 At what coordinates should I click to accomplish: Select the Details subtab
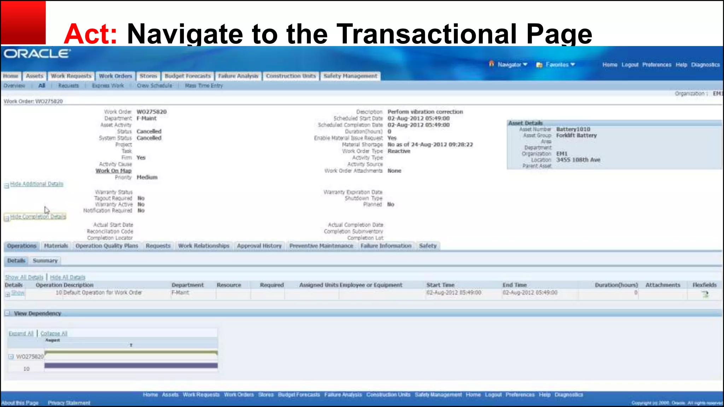pos(16,261)
